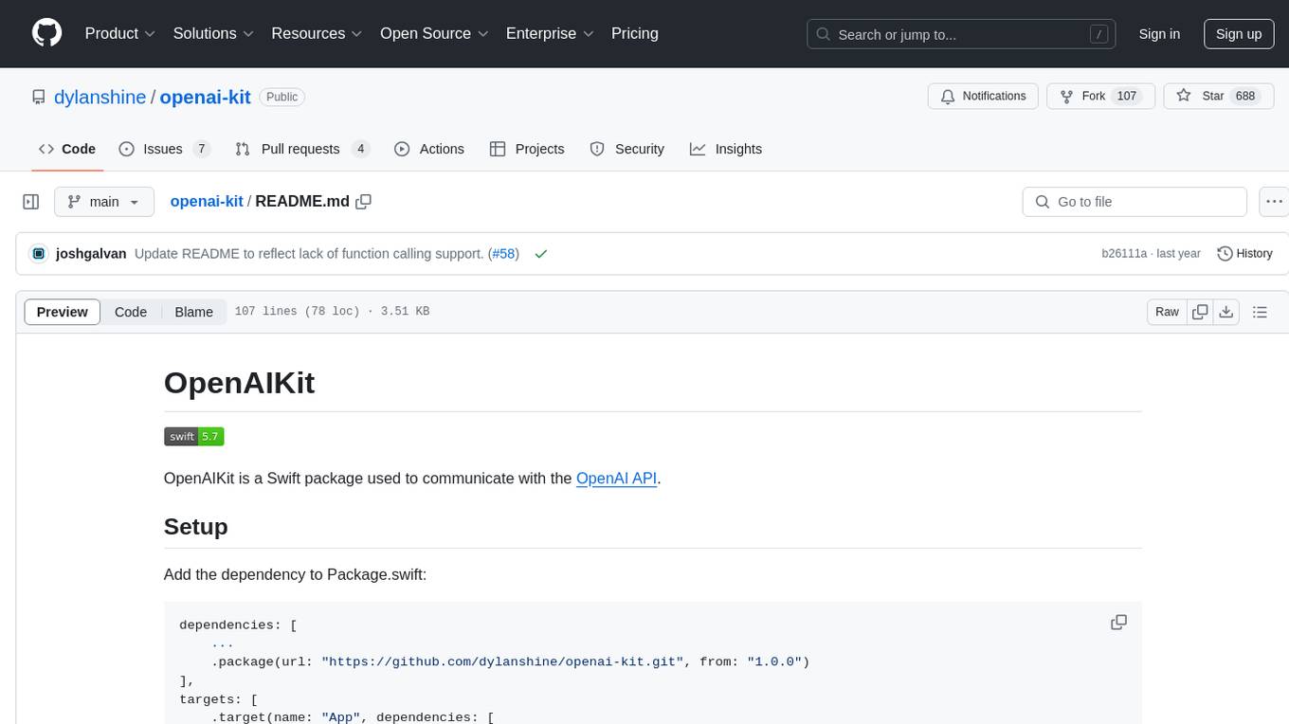
Task: Click the Issues count badge 7
Action: coord(201,149)
